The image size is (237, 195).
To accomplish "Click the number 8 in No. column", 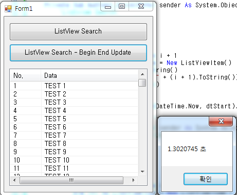I will coord(15,143).
